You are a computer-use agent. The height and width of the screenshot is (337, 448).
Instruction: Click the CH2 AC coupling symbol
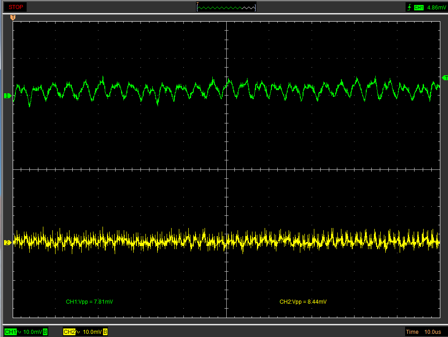pyautogui.click(x=78, y=332)
